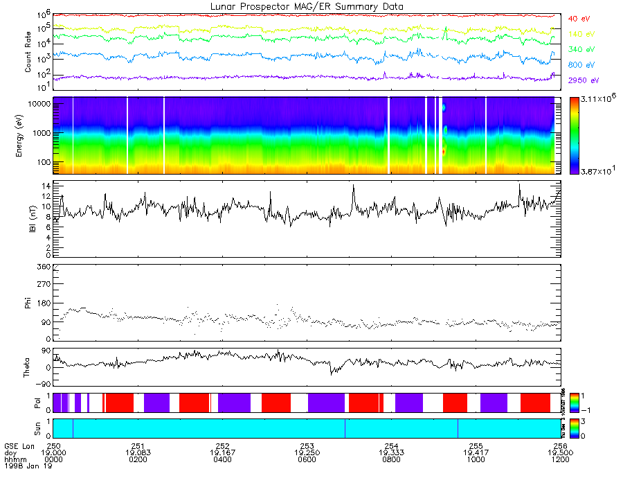Click the energy spectrogram color bar
Screen dimensions: 623x485
point(574,136)
